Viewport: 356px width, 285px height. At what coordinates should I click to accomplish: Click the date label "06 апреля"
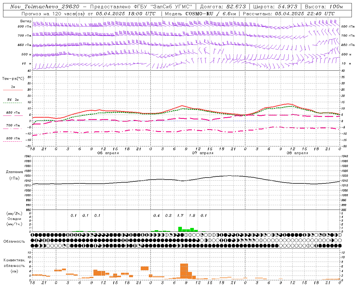click(x=108, y=153)
